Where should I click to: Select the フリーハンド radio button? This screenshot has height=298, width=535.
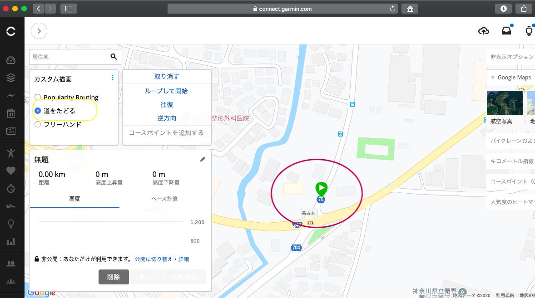[38, 124]
